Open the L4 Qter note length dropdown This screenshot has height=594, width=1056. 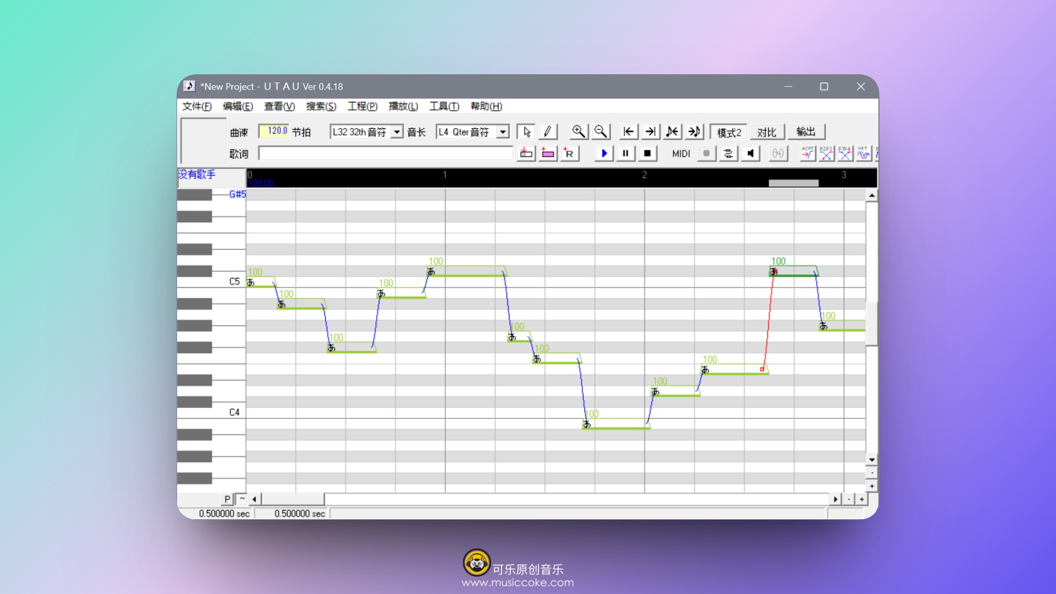coord(503,132)
